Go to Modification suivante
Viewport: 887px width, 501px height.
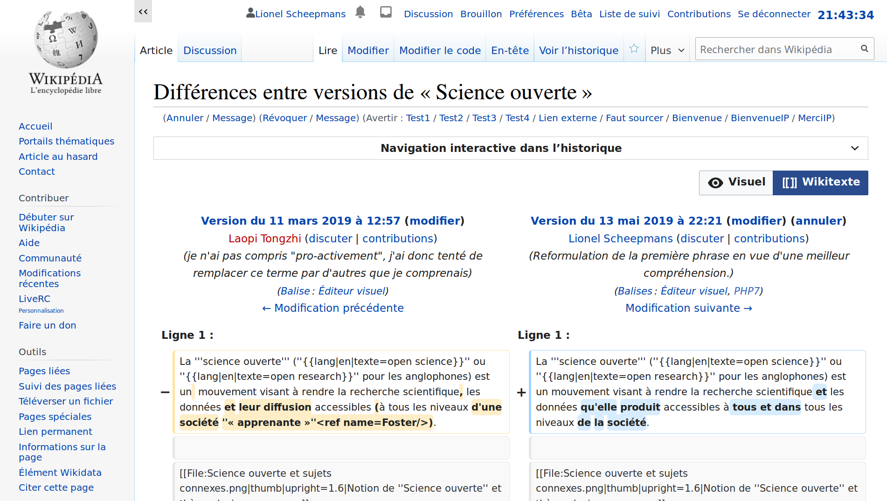tap(689, 308)
